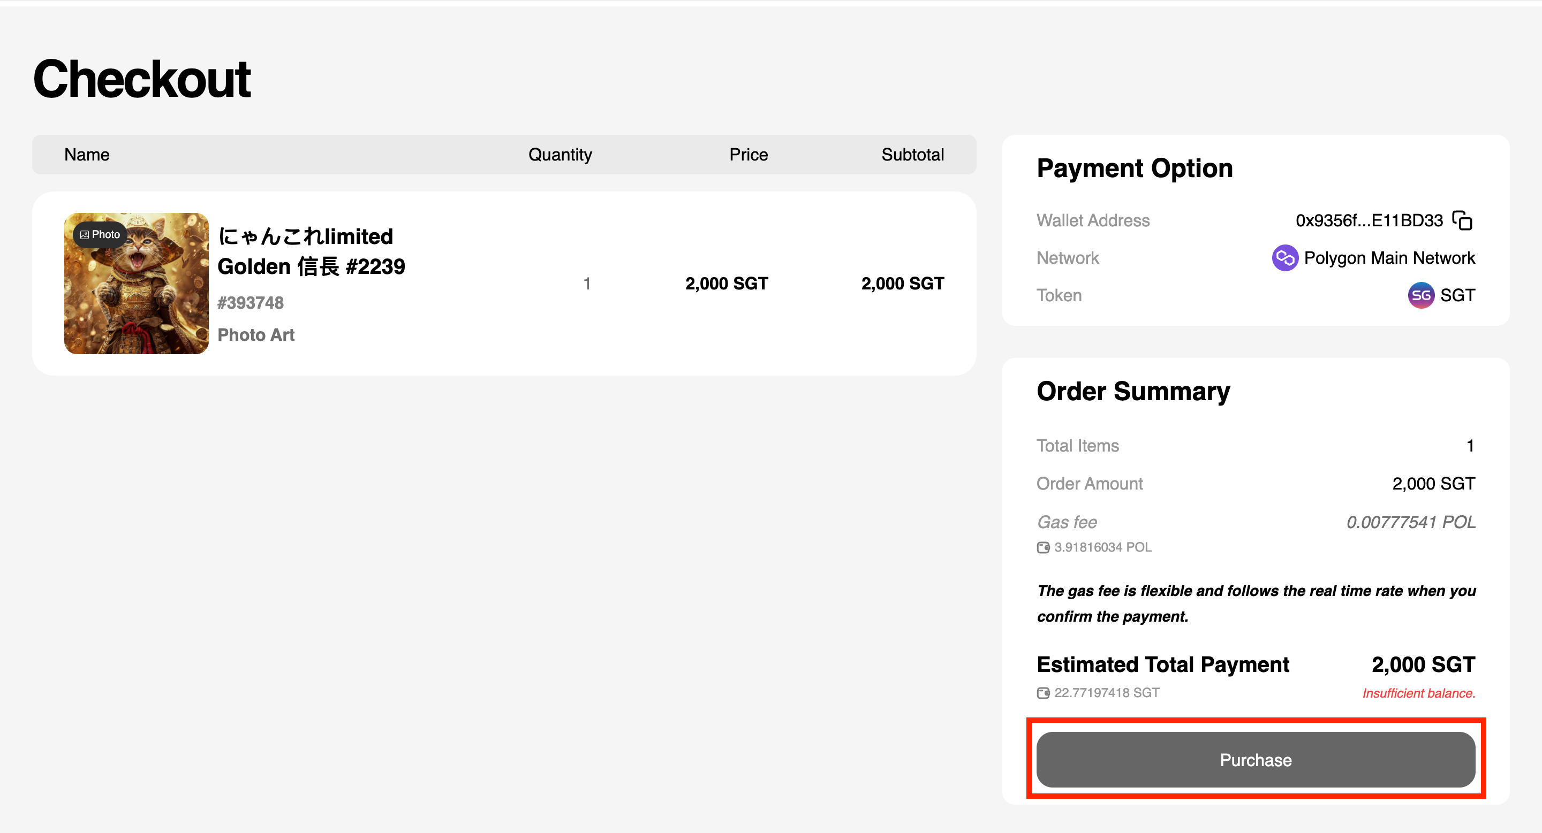The height and width of the screenshot is (833, 1542).
Task: Click the Total Items value 1
Action: pos(1470,446)
